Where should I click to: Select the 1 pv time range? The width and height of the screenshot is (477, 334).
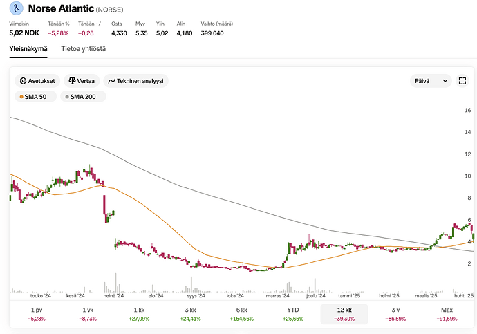pyautogui.click(x=37, y=313)
